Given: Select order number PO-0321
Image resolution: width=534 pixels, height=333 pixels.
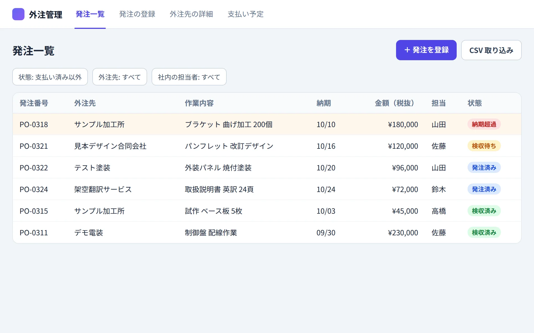Looking at the screenshot, I should [x=34, y=146].
